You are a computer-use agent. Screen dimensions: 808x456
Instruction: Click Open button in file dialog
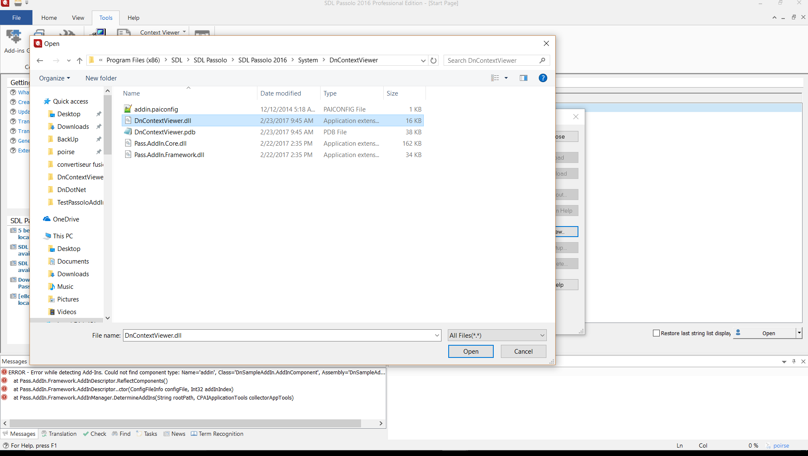471,352
